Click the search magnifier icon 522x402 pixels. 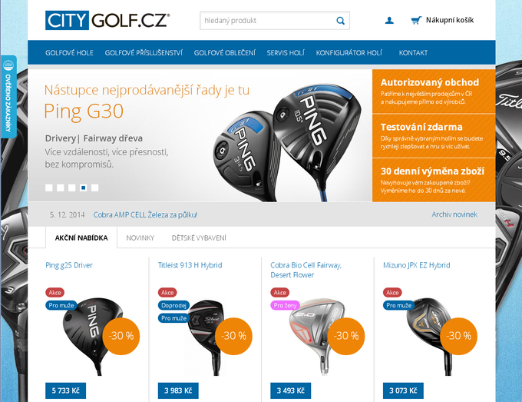pos(340,21)
